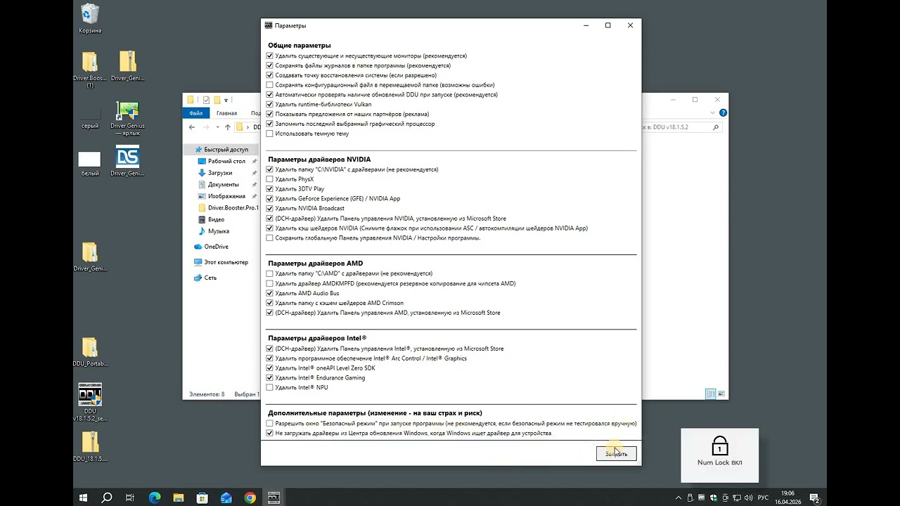Switch Explorer to large icons view

coord(721,394)
